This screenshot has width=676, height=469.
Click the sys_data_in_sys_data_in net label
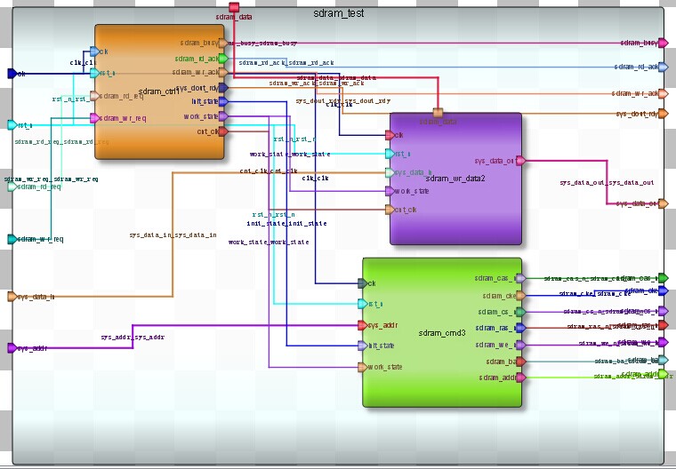coord(173,235)
